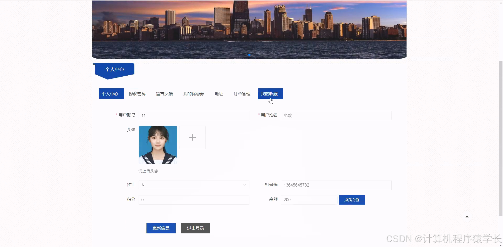The height and width of the screenshot is (247, 503).
Task: Click the 点我充值 recharge button
Action: 352,200
